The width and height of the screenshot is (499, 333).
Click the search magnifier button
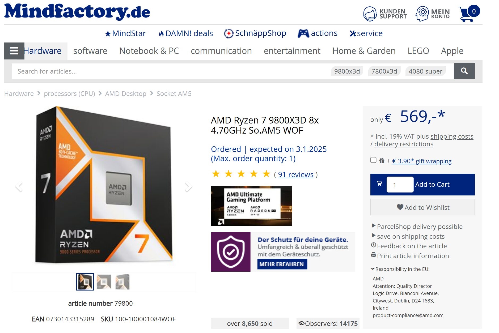[464, 71]
